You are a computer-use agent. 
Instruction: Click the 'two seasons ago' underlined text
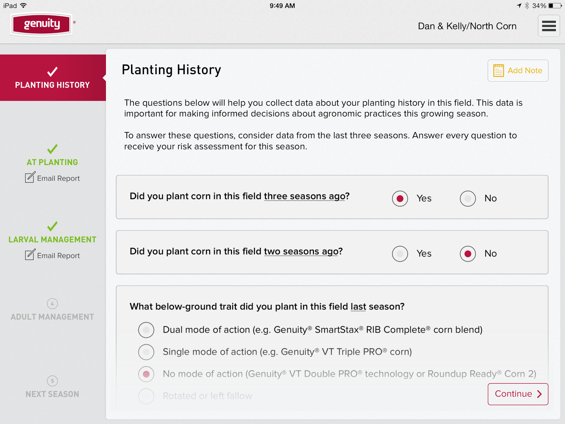point(301,252)
